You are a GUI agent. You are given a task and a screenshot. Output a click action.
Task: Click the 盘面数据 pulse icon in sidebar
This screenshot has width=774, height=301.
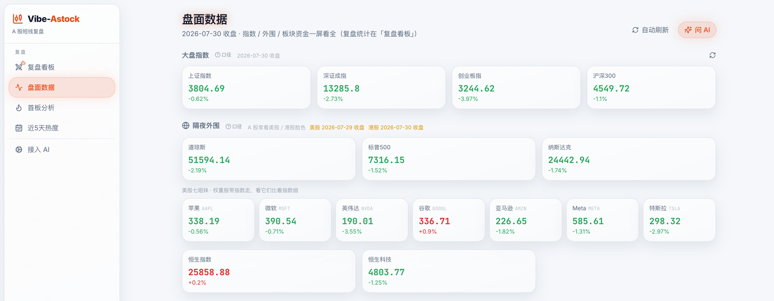click(19, 87)
